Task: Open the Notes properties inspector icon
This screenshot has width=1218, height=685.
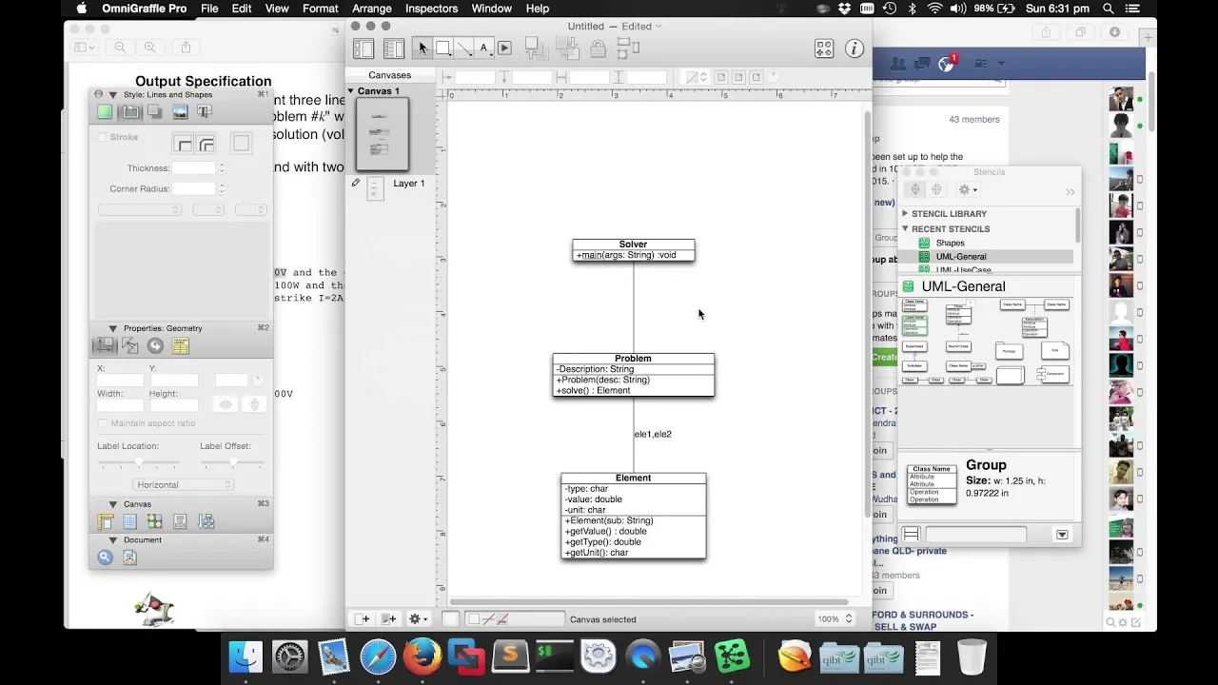Action: [x=180, y=346]
